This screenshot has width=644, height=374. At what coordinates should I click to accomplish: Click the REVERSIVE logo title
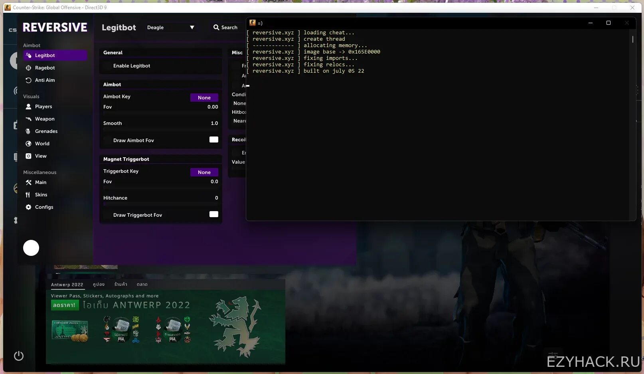pos(55,27)
